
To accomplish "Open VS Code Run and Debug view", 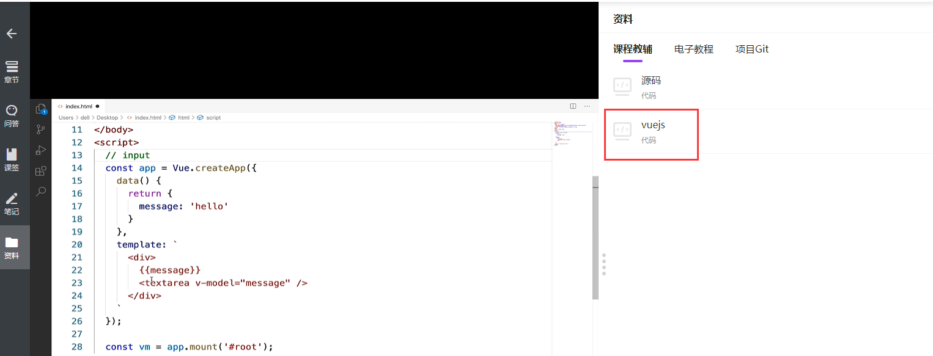I will pos(41,150).
